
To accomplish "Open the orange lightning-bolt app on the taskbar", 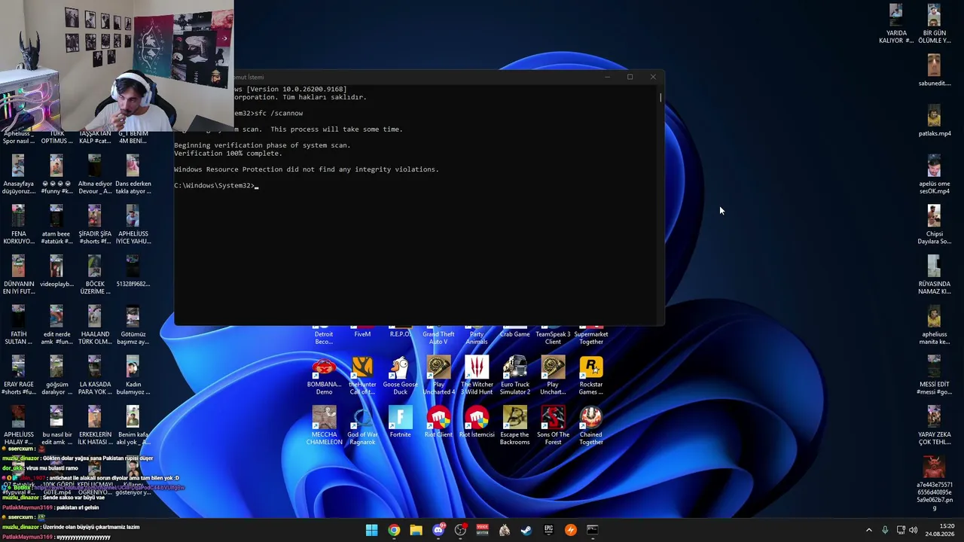I will tap(570, 530).
